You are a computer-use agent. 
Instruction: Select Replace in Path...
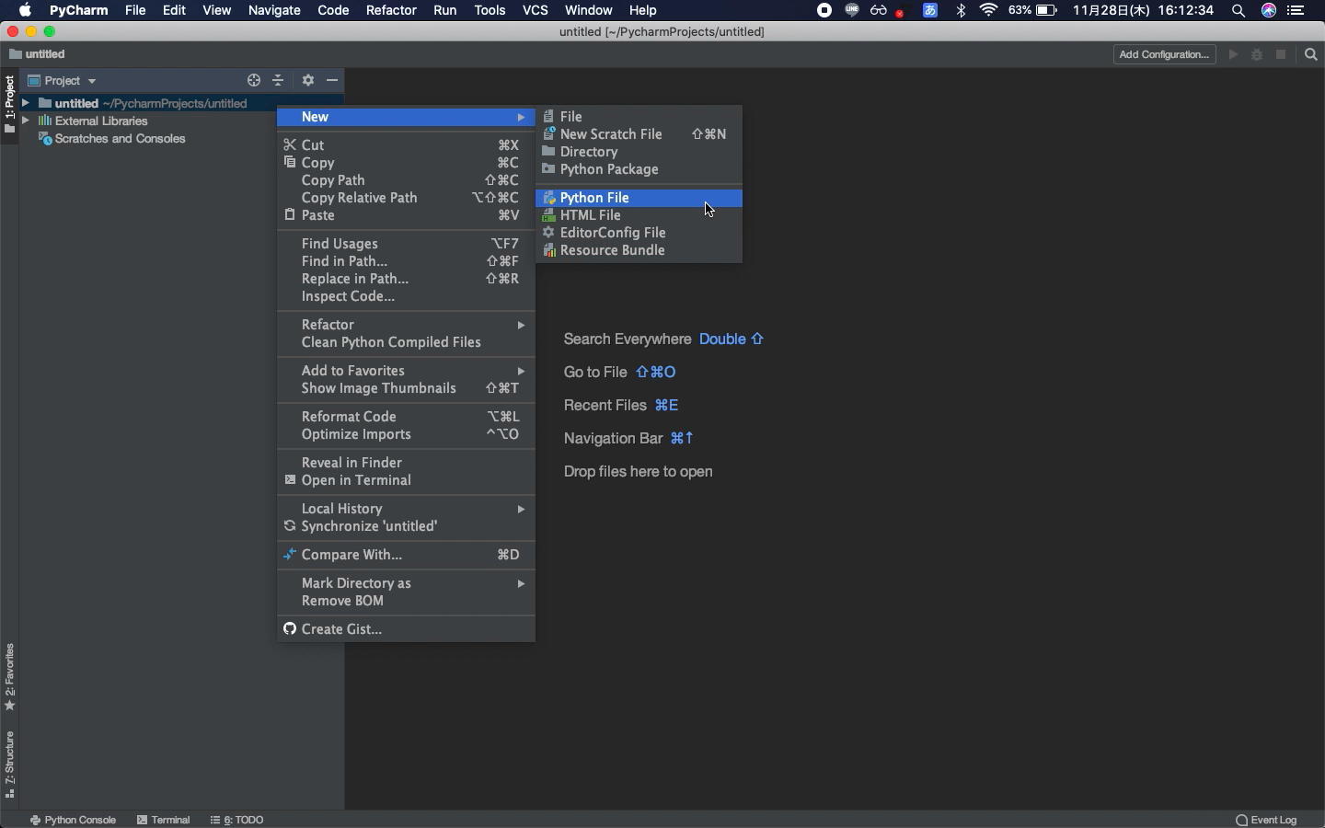pos(406,279)
